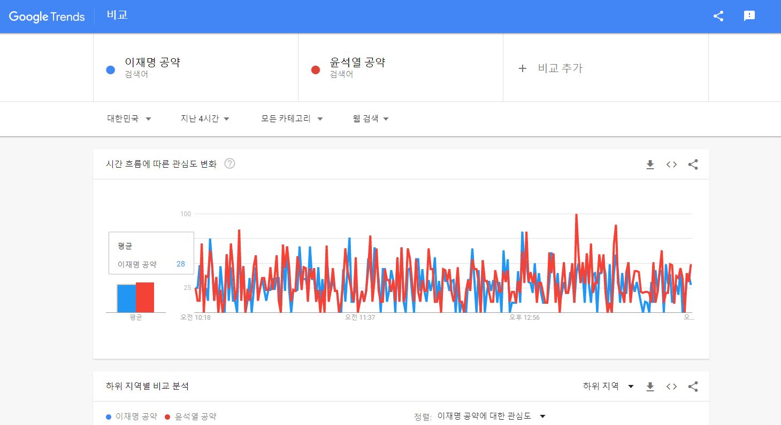The height and width of the screenshot is (425, 781).
Task: Click the blue dot beside 이재명 공약 term
Action: point(111,70)
